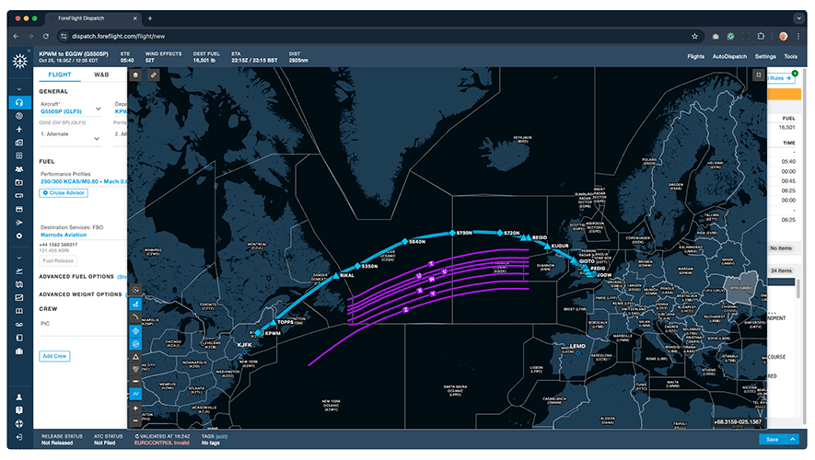Image resolution: width=815 pixels, height=460 pixels.
Task: Click the PIC crew input field
Action: 83,324
